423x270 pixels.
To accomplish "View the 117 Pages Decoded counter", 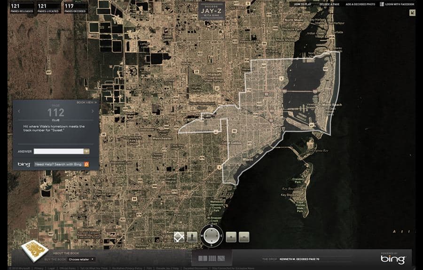I will coord(76,8).
